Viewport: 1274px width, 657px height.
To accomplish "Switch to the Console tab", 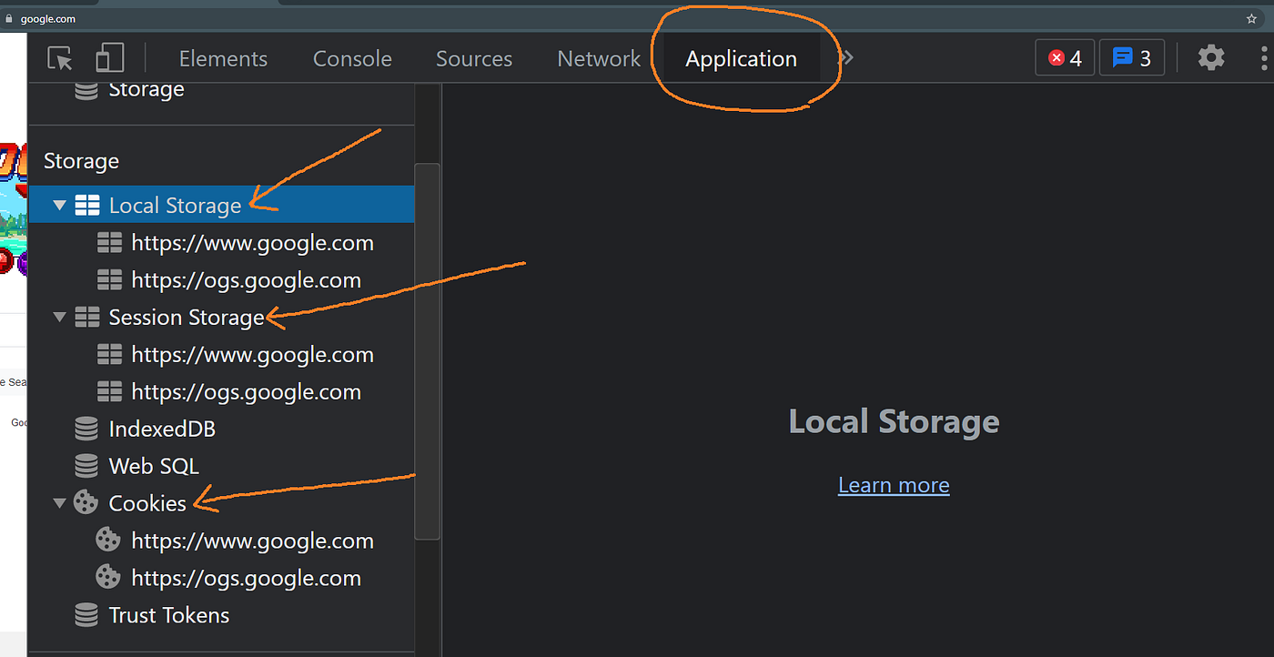I will point(352,59).
